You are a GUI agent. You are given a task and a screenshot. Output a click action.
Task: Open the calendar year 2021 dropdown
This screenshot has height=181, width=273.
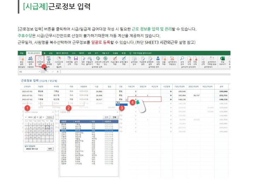pyautogui.click(x=35, y=117)
